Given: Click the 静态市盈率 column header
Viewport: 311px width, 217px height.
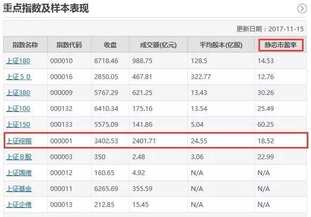Looking at the screenshot, I should click(280, 45).
